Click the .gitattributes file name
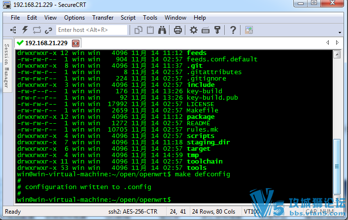Image resolution: width=348 pixels, height=220 pixels. (214, 72)
